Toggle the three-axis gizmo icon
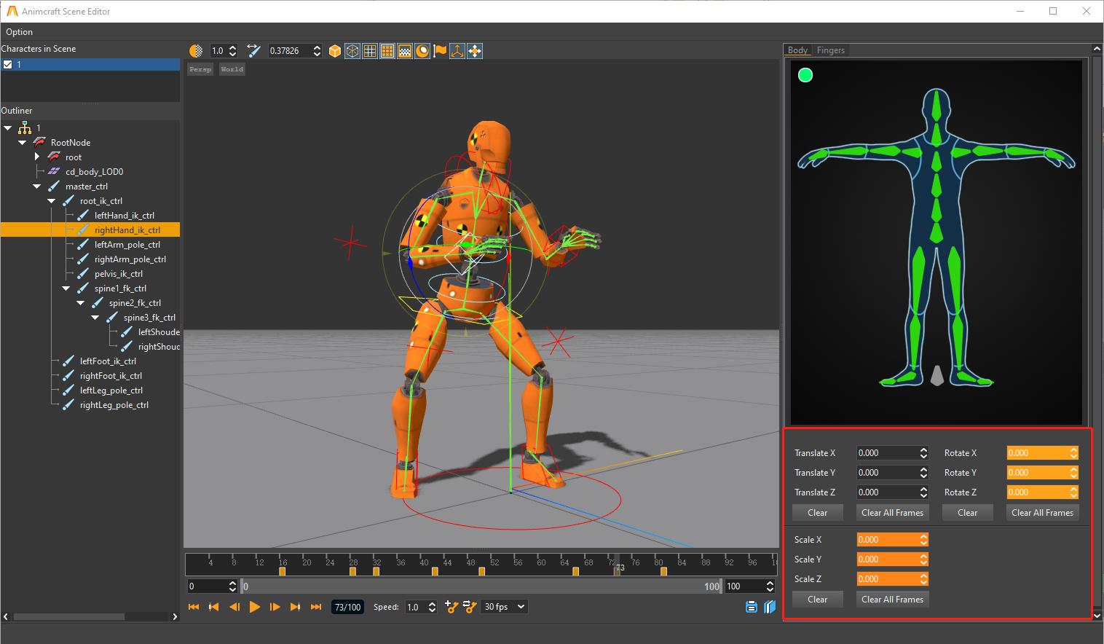The image size is (1104, 644). [457, 51]
